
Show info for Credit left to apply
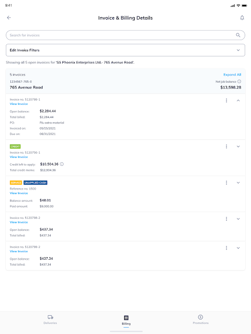pos(62,164)
